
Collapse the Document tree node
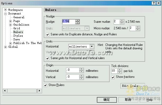[5, 14]
